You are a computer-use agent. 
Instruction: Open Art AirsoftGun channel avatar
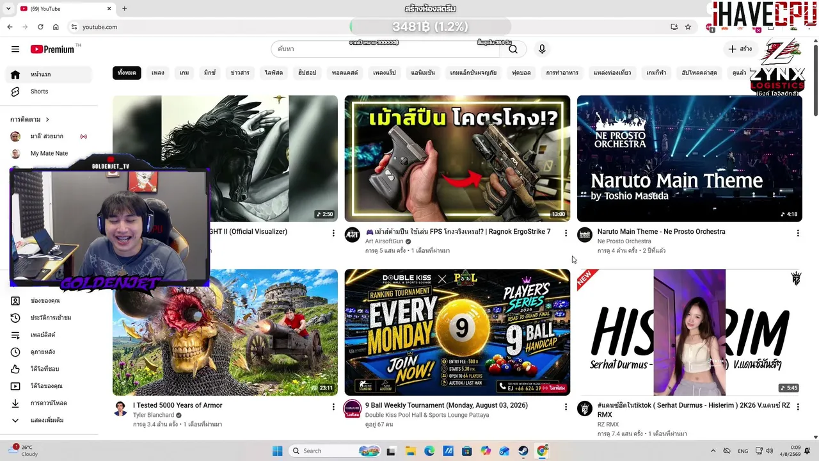point(352,235)
